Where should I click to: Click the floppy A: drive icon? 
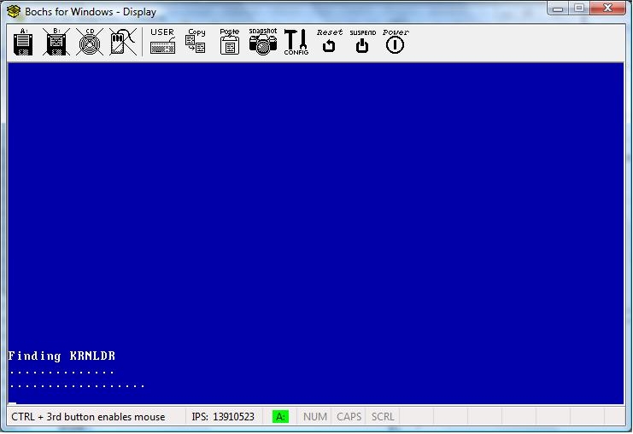point(23,42)
